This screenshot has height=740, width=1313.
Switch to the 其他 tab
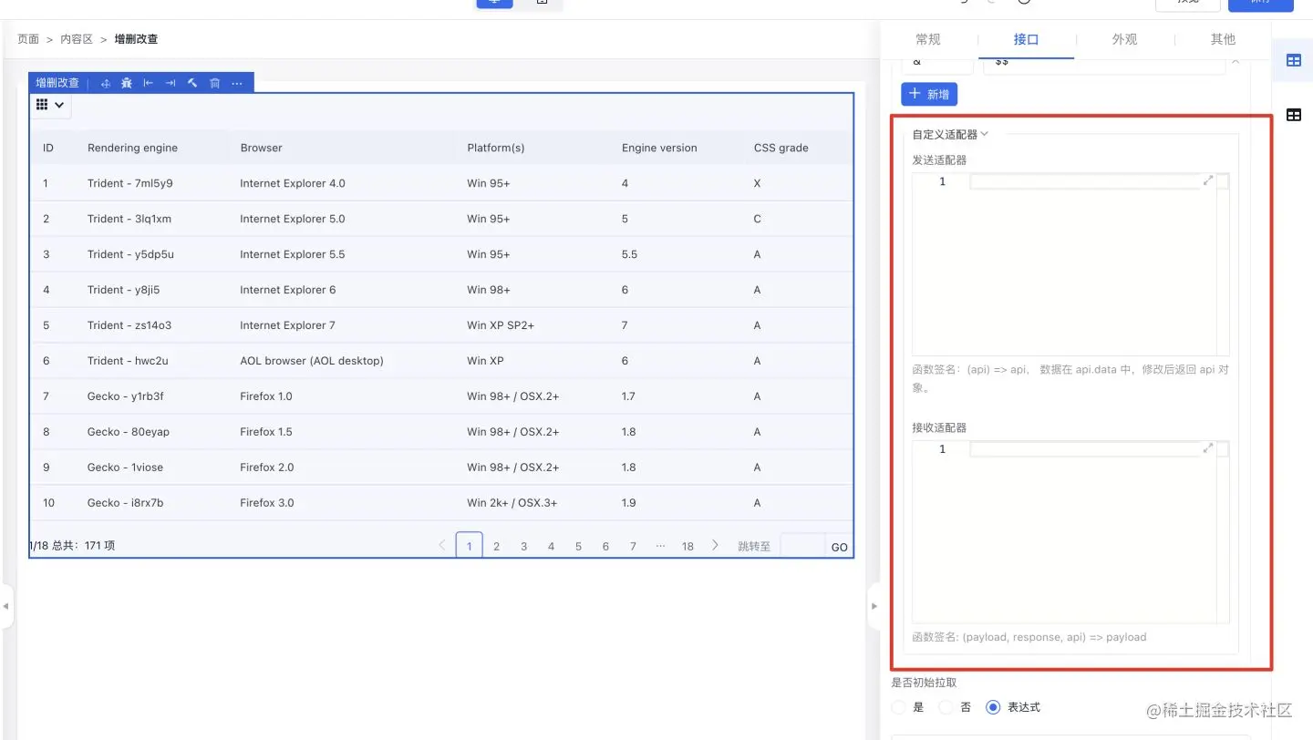click(1223, 39)
